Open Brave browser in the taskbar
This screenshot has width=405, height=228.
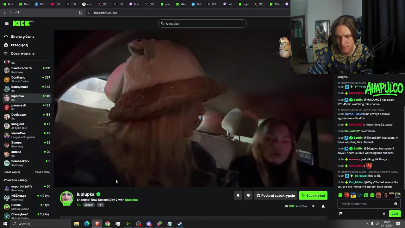coord(97,224)
